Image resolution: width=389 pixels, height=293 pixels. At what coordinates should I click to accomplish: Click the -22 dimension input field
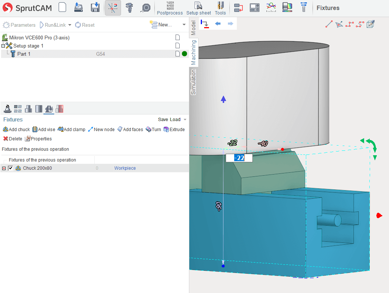coord(239,158)
